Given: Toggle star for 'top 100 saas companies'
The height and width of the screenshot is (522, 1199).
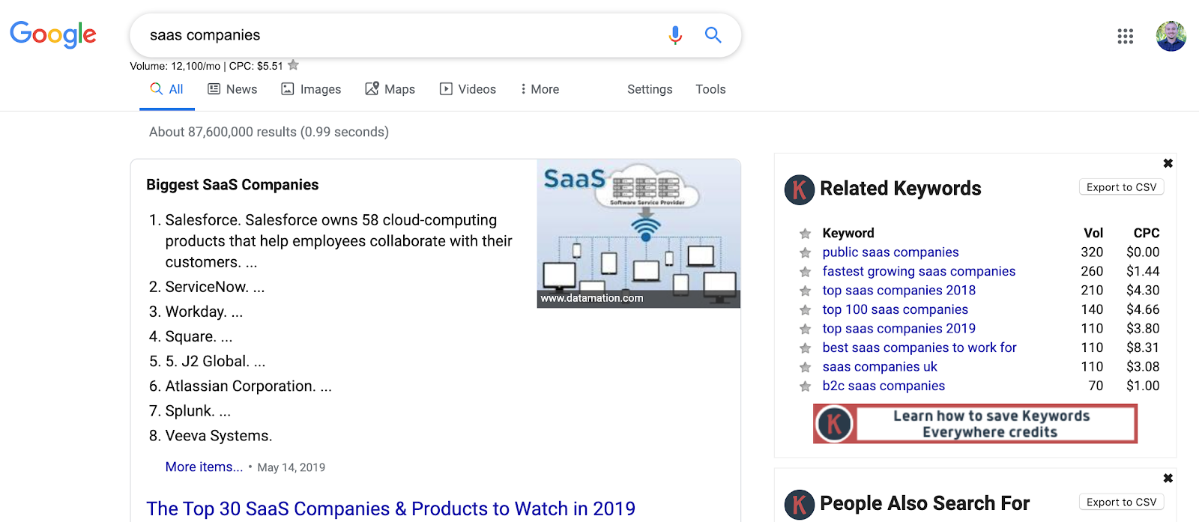Looking at the screenshot, I should point(806,310).
